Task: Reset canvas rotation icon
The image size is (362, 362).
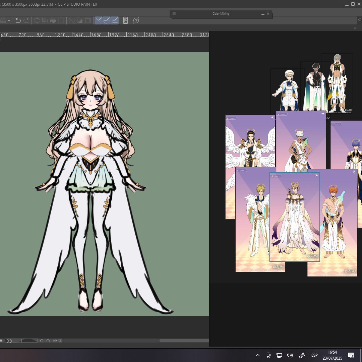Action: pyautogui.click(x=55, y=341)
